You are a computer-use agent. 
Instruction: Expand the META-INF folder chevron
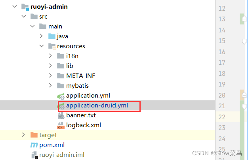50,75
